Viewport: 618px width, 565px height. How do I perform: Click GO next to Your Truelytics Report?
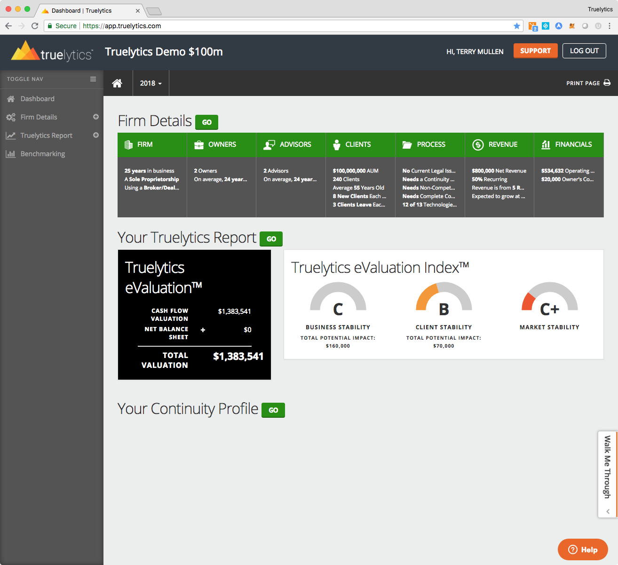[x=271, y=239]
